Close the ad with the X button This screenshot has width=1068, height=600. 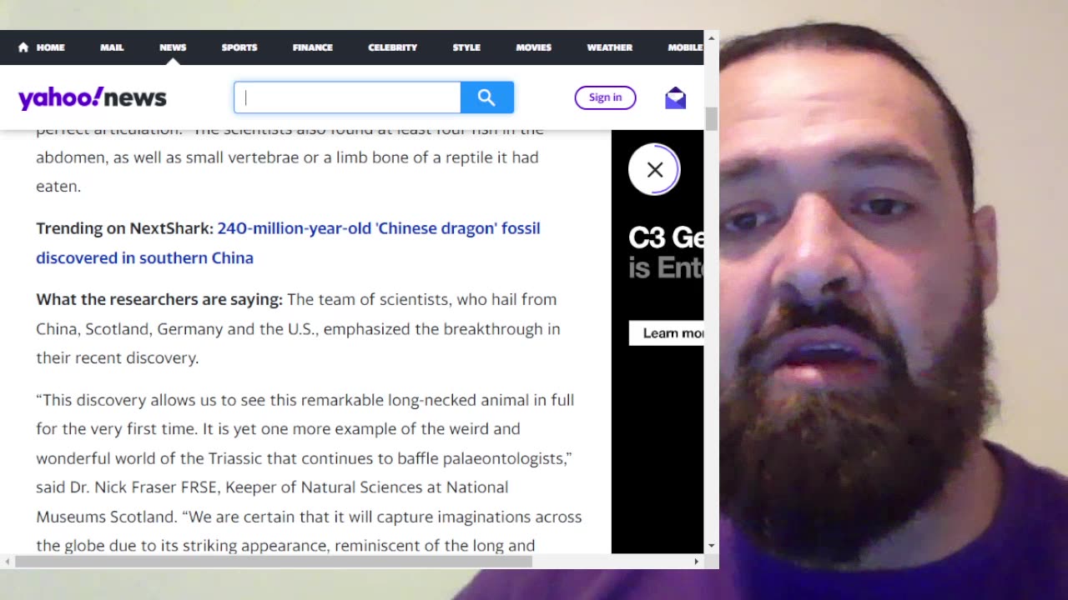[x=655, y=170]
